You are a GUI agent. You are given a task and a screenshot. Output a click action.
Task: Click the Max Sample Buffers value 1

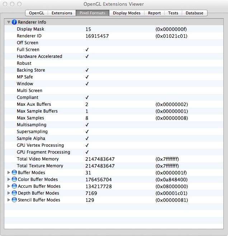tap(87, 111)
